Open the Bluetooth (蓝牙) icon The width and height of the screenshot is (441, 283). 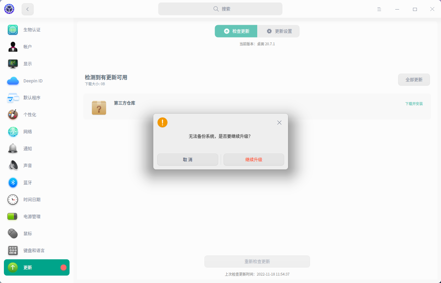pyautogui.click(x=13, y=183)
